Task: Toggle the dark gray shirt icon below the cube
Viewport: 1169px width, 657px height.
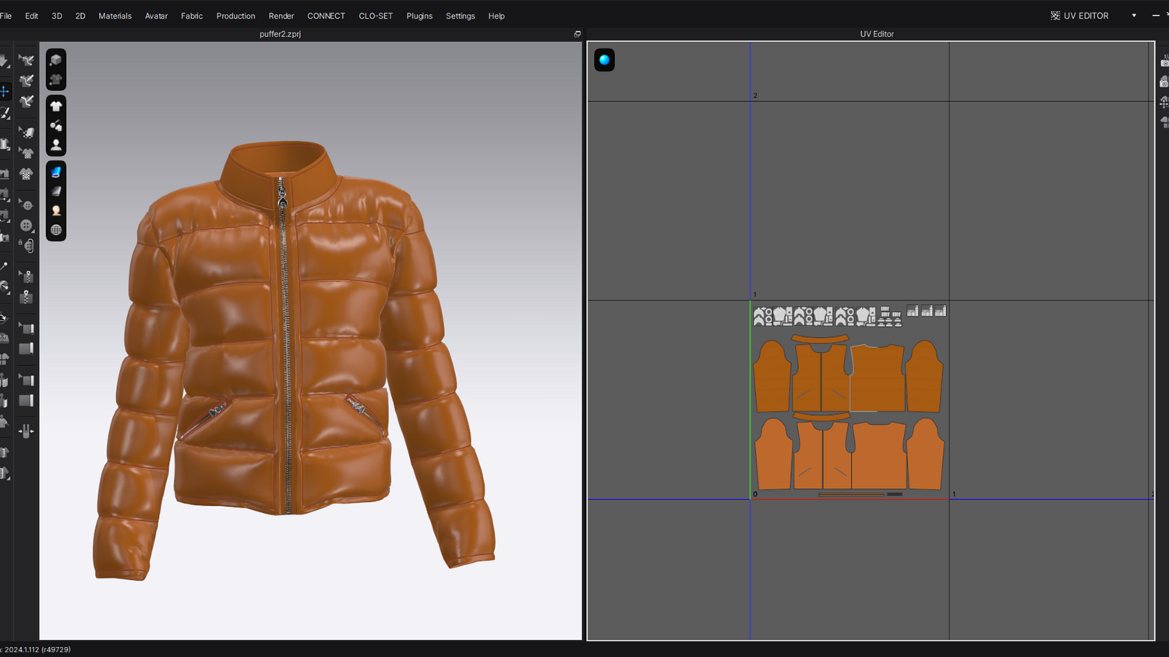Action: coord(56,79)
